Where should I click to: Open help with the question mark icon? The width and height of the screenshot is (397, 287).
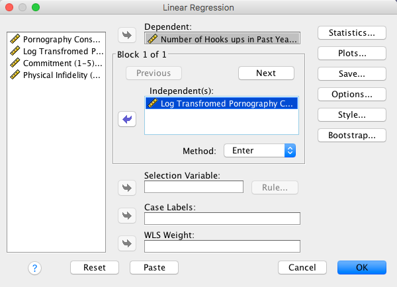(35, 268)
